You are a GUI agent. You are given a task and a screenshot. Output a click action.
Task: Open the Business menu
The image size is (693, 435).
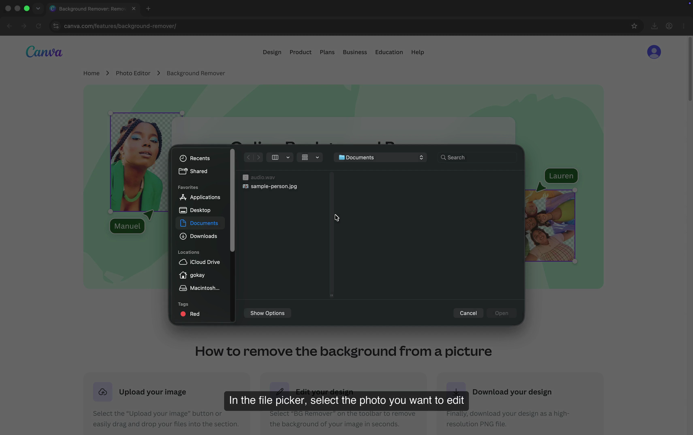coord(355,52)
